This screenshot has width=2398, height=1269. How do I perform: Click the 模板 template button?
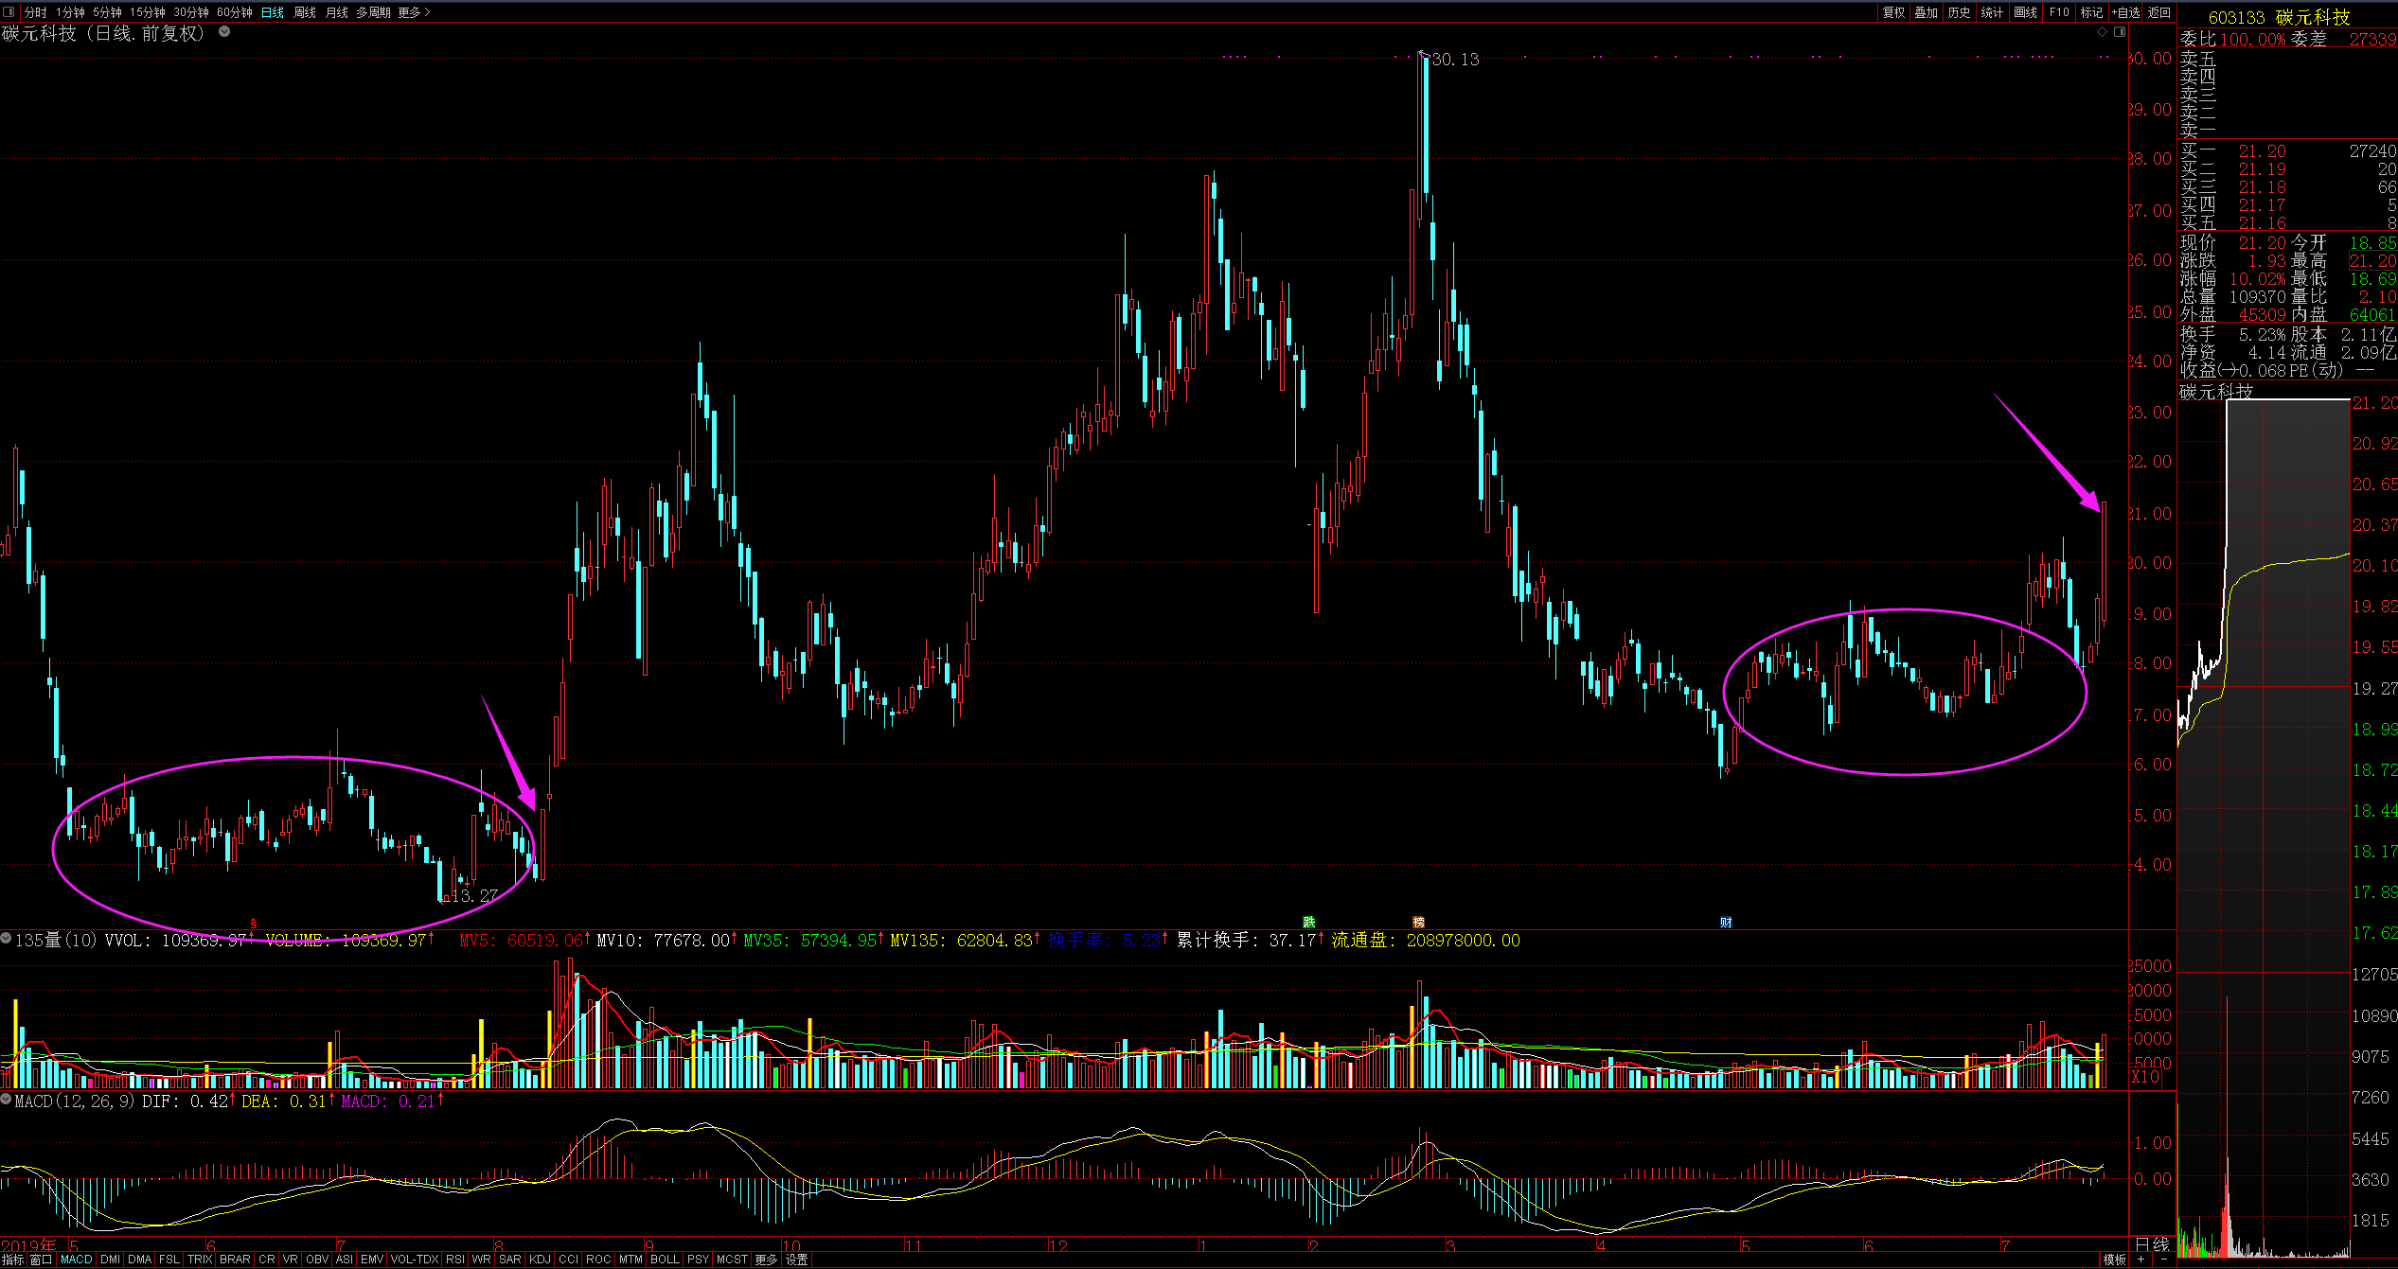pyautogui.click(x=2115, y=1260)
